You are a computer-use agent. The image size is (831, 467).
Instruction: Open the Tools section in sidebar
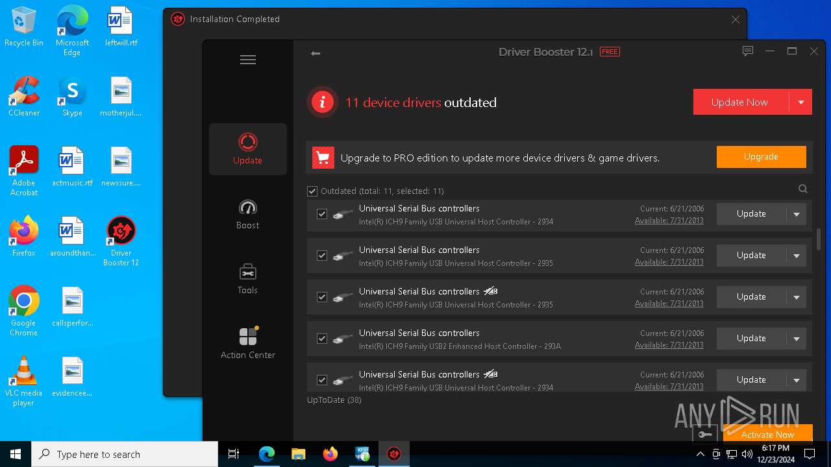248,279
